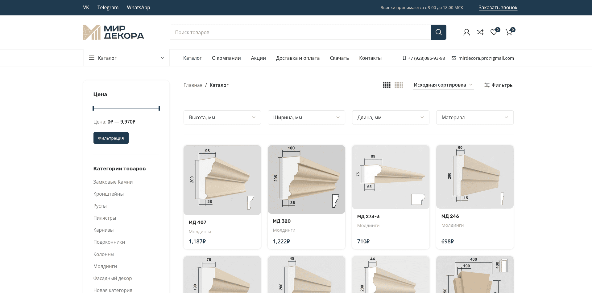
Task: Click the left handle of price slider
Action: pos(93,108)
